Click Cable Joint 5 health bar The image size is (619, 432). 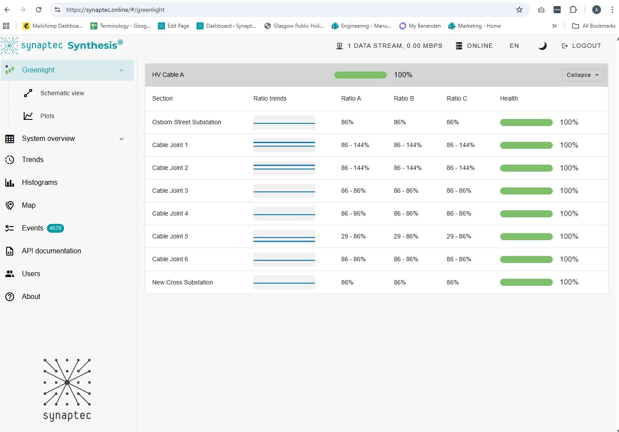[526, 237]
